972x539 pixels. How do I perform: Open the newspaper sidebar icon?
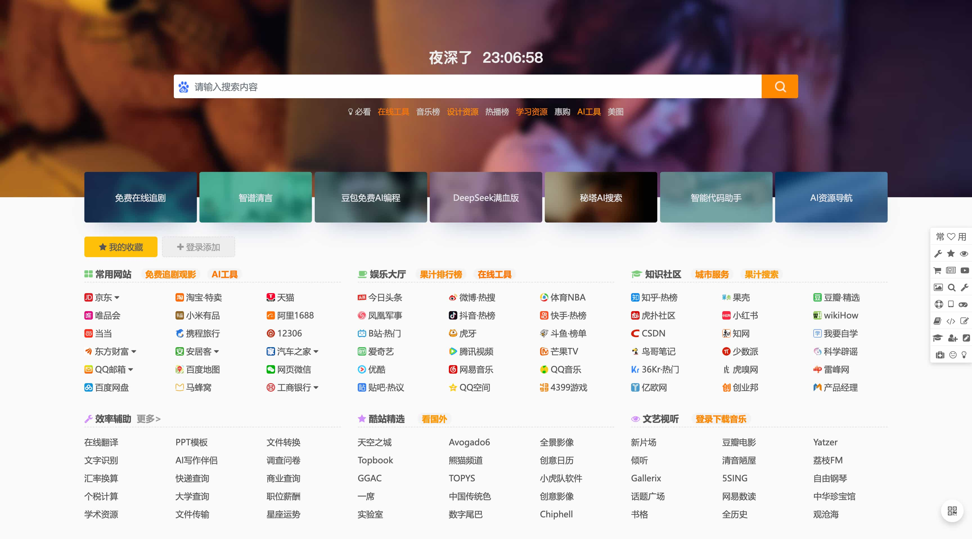tap(951, 270)
